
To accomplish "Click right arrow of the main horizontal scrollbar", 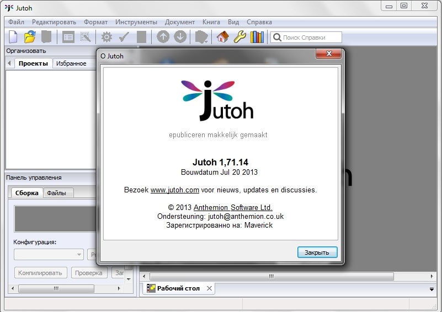I will pos(432,276).
